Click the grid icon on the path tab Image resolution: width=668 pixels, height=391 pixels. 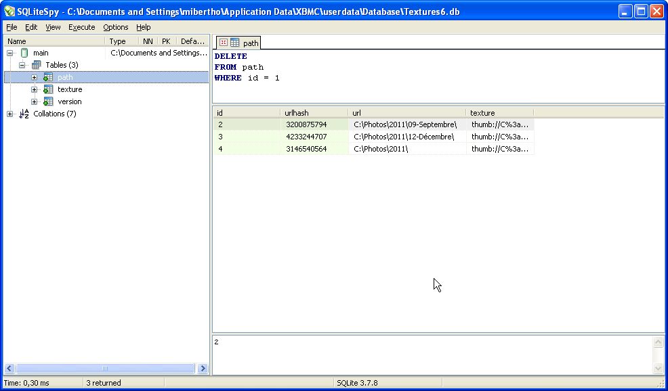click(234, 43)
